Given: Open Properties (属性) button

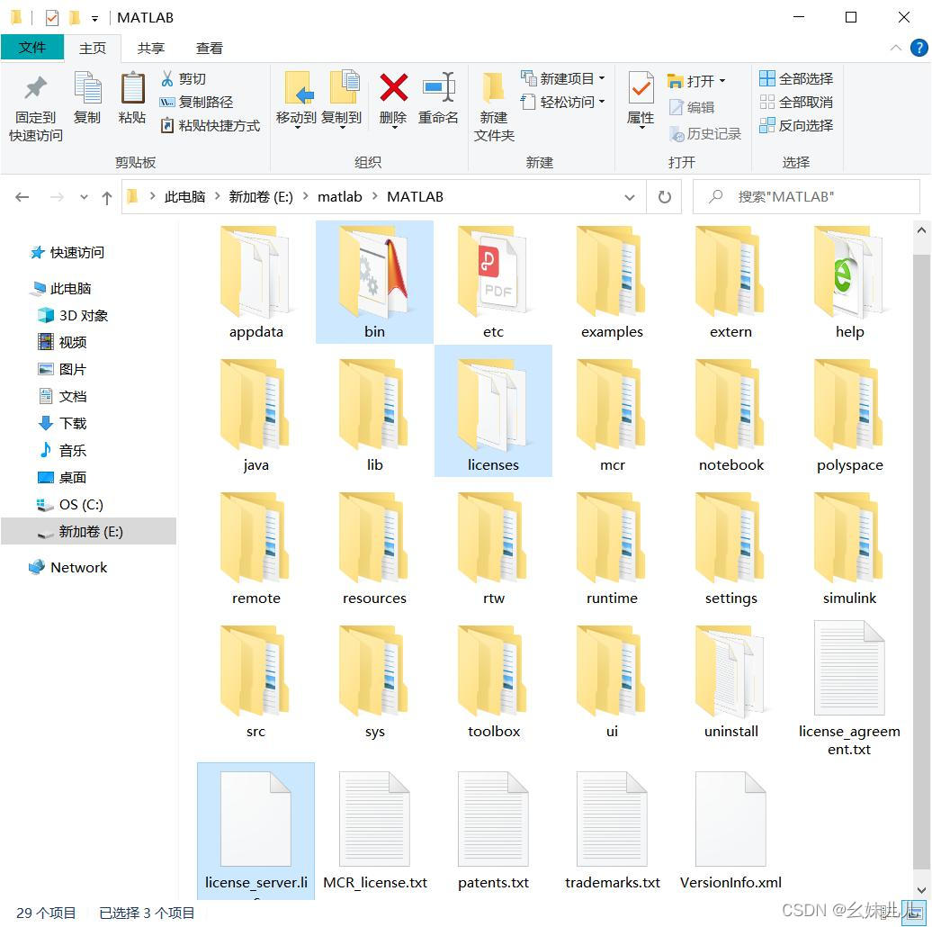Looking at the screenshot, I should [641, 98].
